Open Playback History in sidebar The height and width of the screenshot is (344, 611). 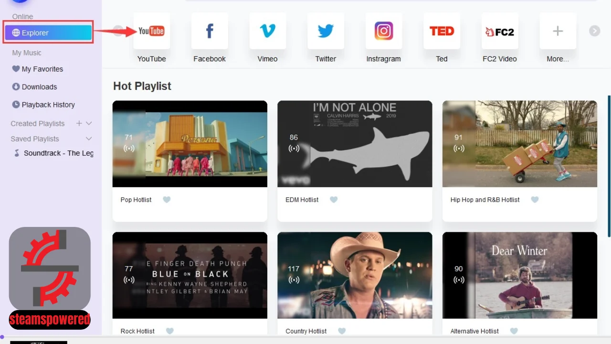click(x=43, y=105)
